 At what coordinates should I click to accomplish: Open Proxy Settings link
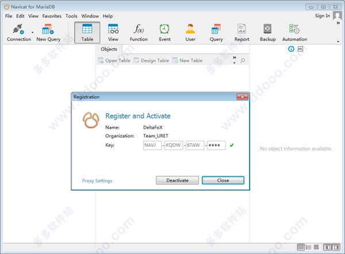97,181
